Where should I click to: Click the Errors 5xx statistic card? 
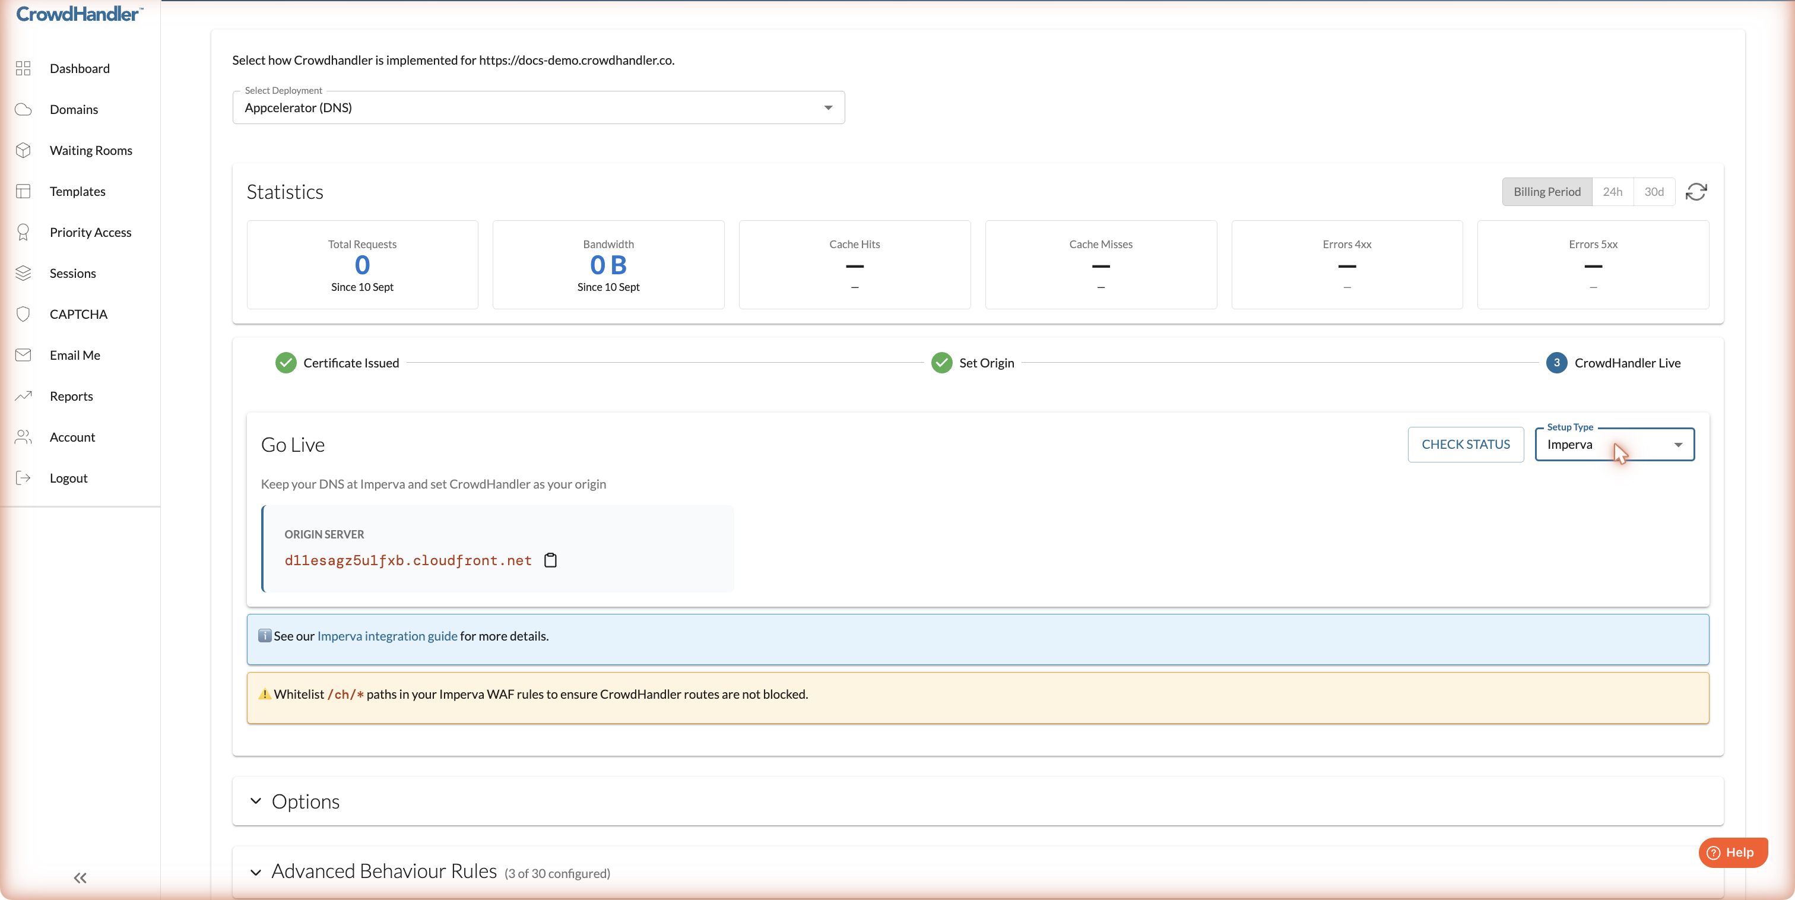[1593, 265]
